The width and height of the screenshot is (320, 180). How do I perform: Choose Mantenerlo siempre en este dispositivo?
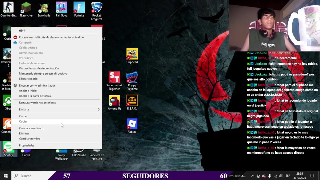(56, 73)
